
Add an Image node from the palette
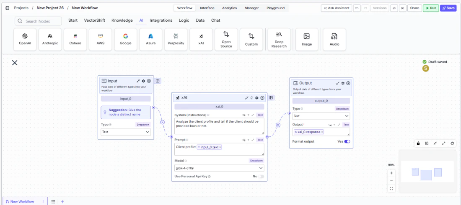point(307,39)
